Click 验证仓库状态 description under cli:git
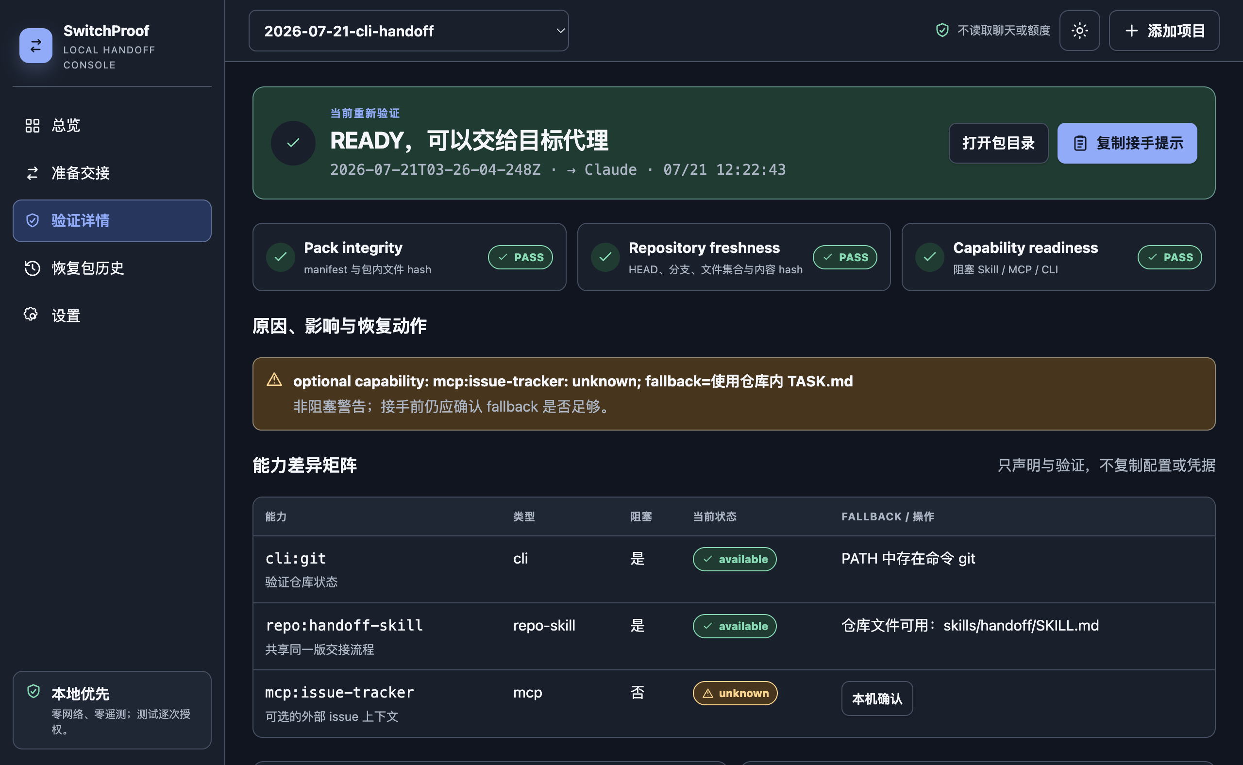This screenshot has width=1243, height=765. [x=301, y=582]
